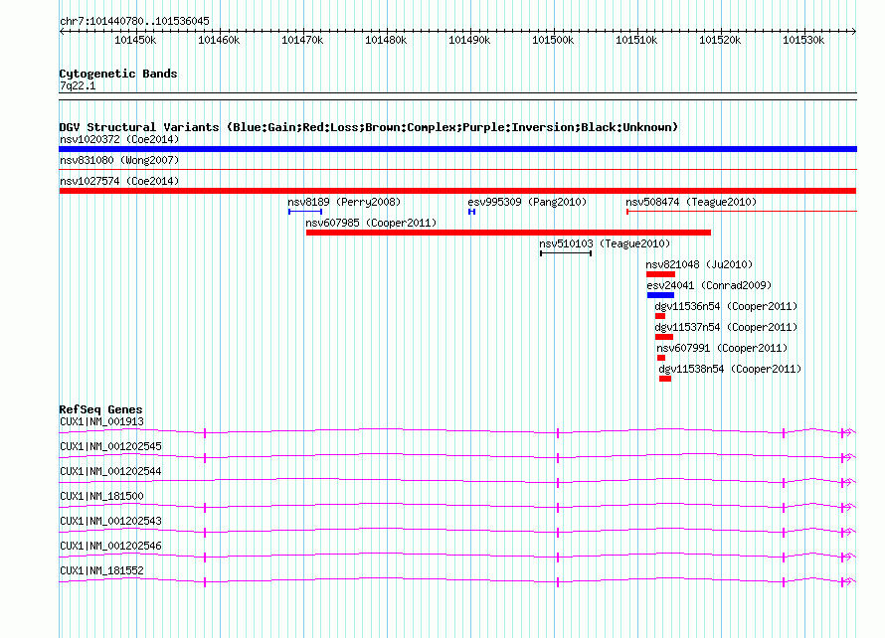Click the 101470k ruler label
The width and height of the screenshot is (885, 638).
302,40
